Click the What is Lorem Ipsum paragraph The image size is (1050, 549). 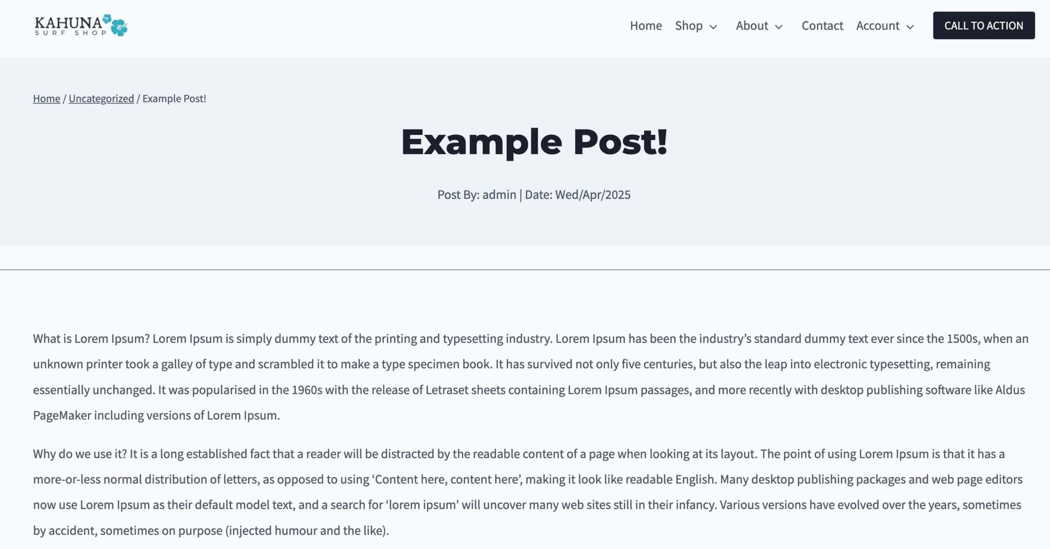(x=531, y=377)
